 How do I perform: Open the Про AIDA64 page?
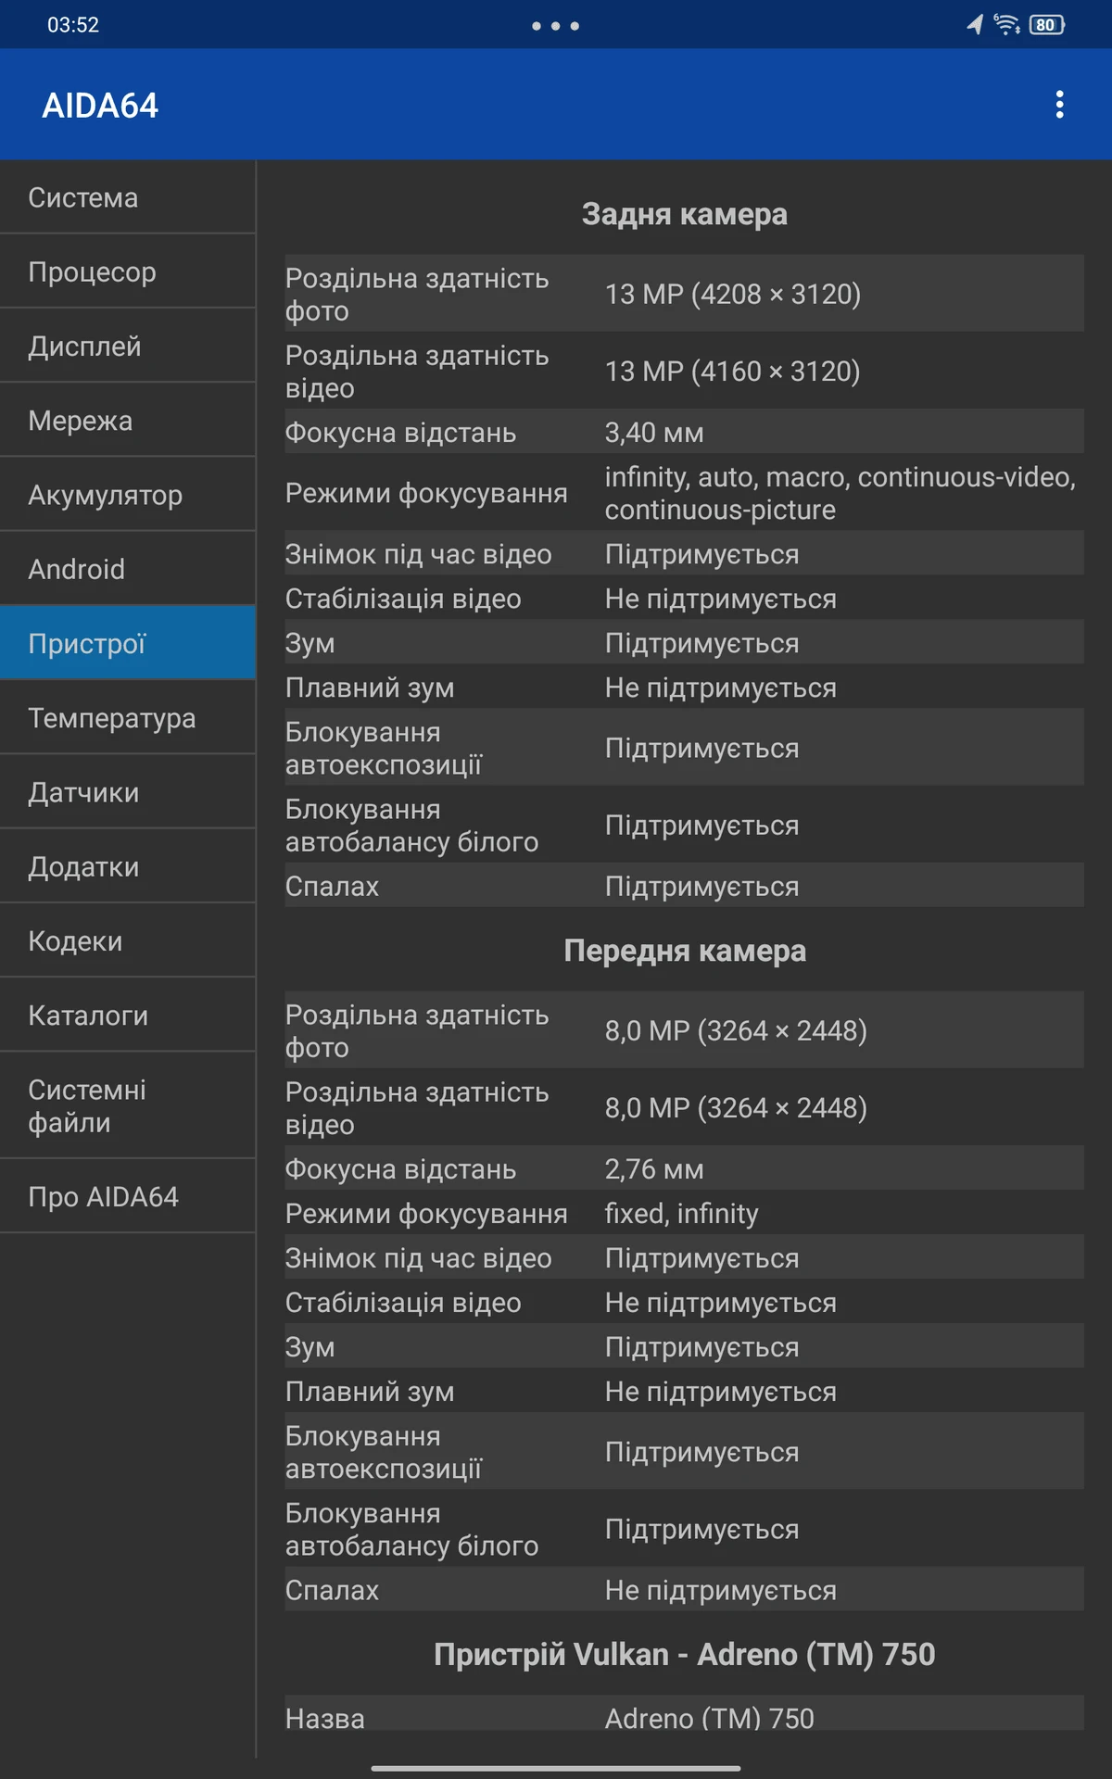pyautogui.click(x=128, y=1196)
